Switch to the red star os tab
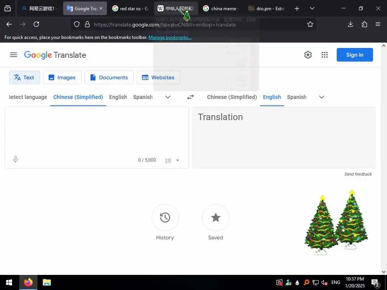This screenshot has height=290, width=387. click(x=130, y=9)
